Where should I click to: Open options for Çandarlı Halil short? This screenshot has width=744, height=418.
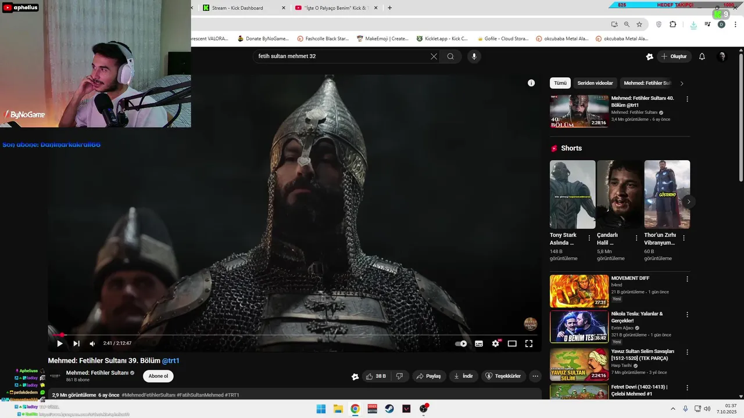pos(636,238)
